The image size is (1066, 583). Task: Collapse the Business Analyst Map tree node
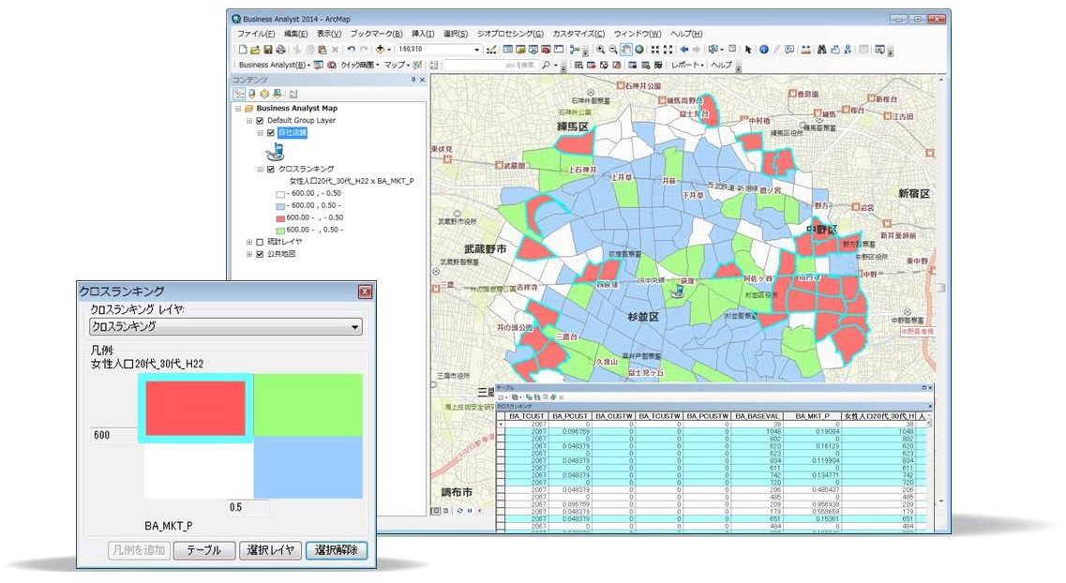(239, 109)
